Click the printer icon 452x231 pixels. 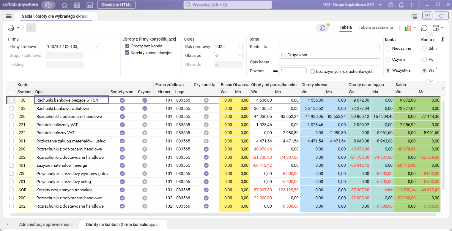(x=11, y=28)
